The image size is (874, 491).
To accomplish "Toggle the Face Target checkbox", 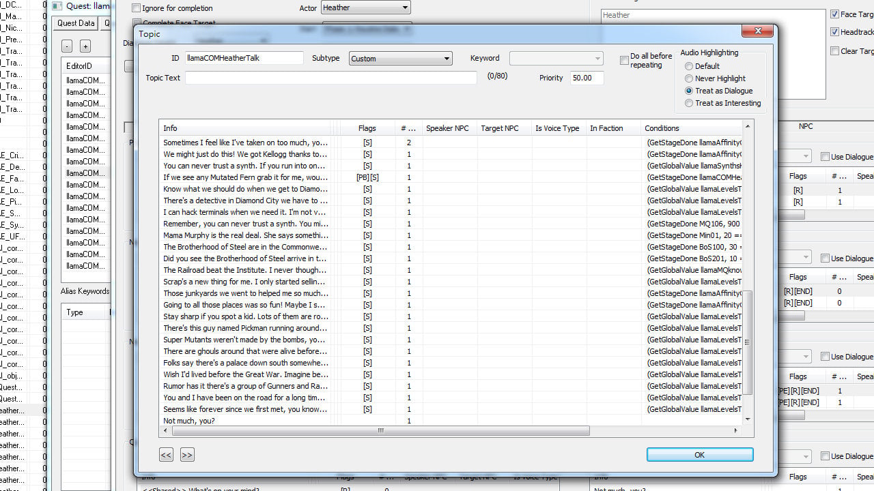I will [834, 14].
